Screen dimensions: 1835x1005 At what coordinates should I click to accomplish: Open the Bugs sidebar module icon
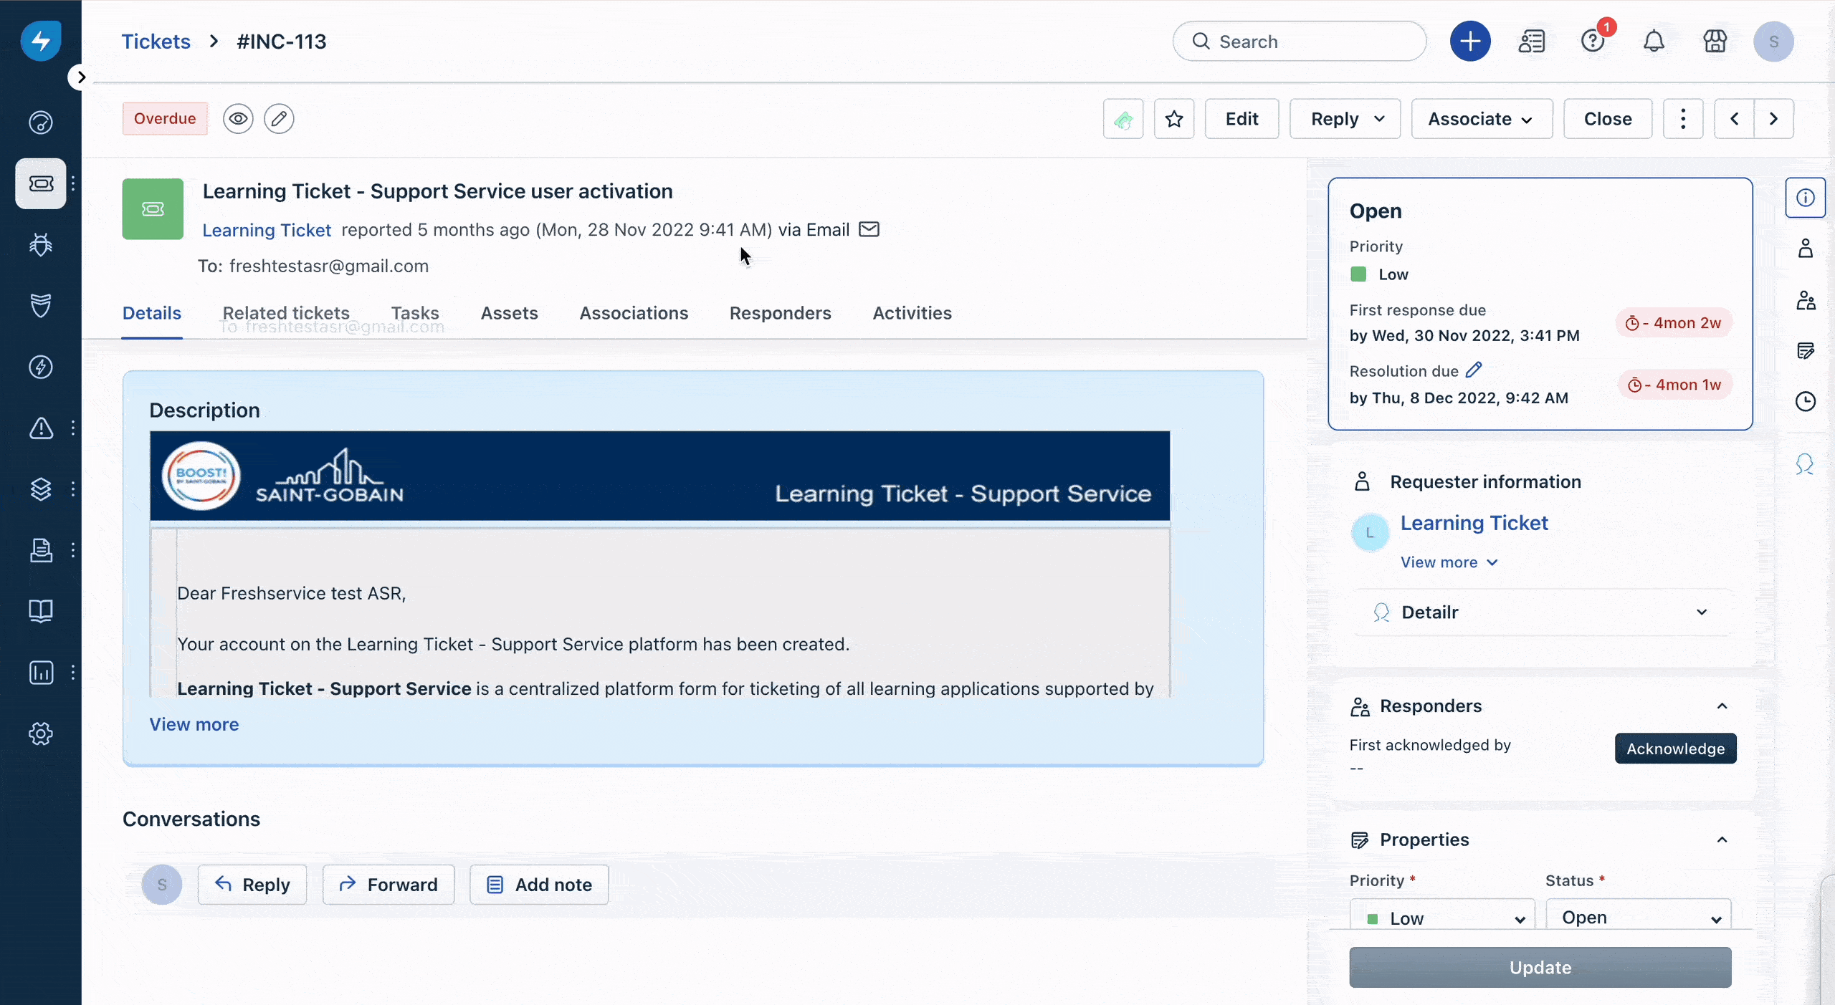point(41,245)
